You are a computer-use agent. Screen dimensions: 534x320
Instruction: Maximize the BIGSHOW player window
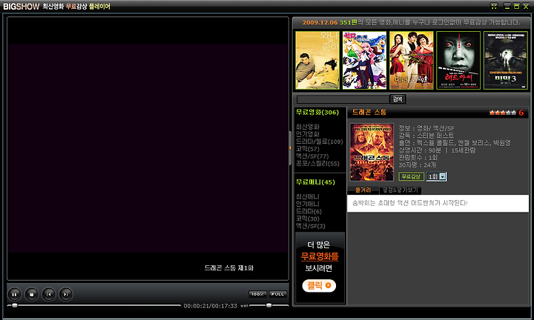click(516, 6)
